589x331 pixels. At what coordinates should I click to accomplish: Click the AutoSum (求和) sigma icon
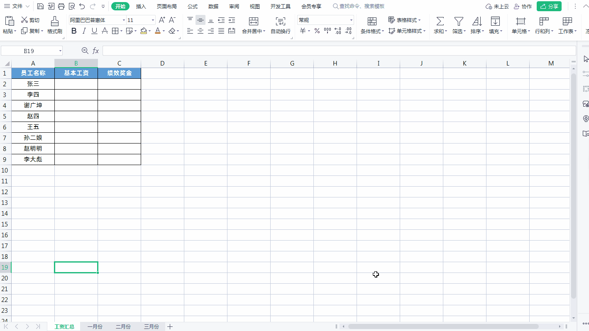click(440, 21)
